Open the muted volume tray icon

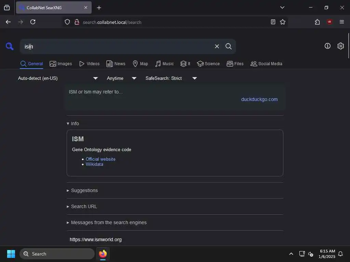point(311,254)
